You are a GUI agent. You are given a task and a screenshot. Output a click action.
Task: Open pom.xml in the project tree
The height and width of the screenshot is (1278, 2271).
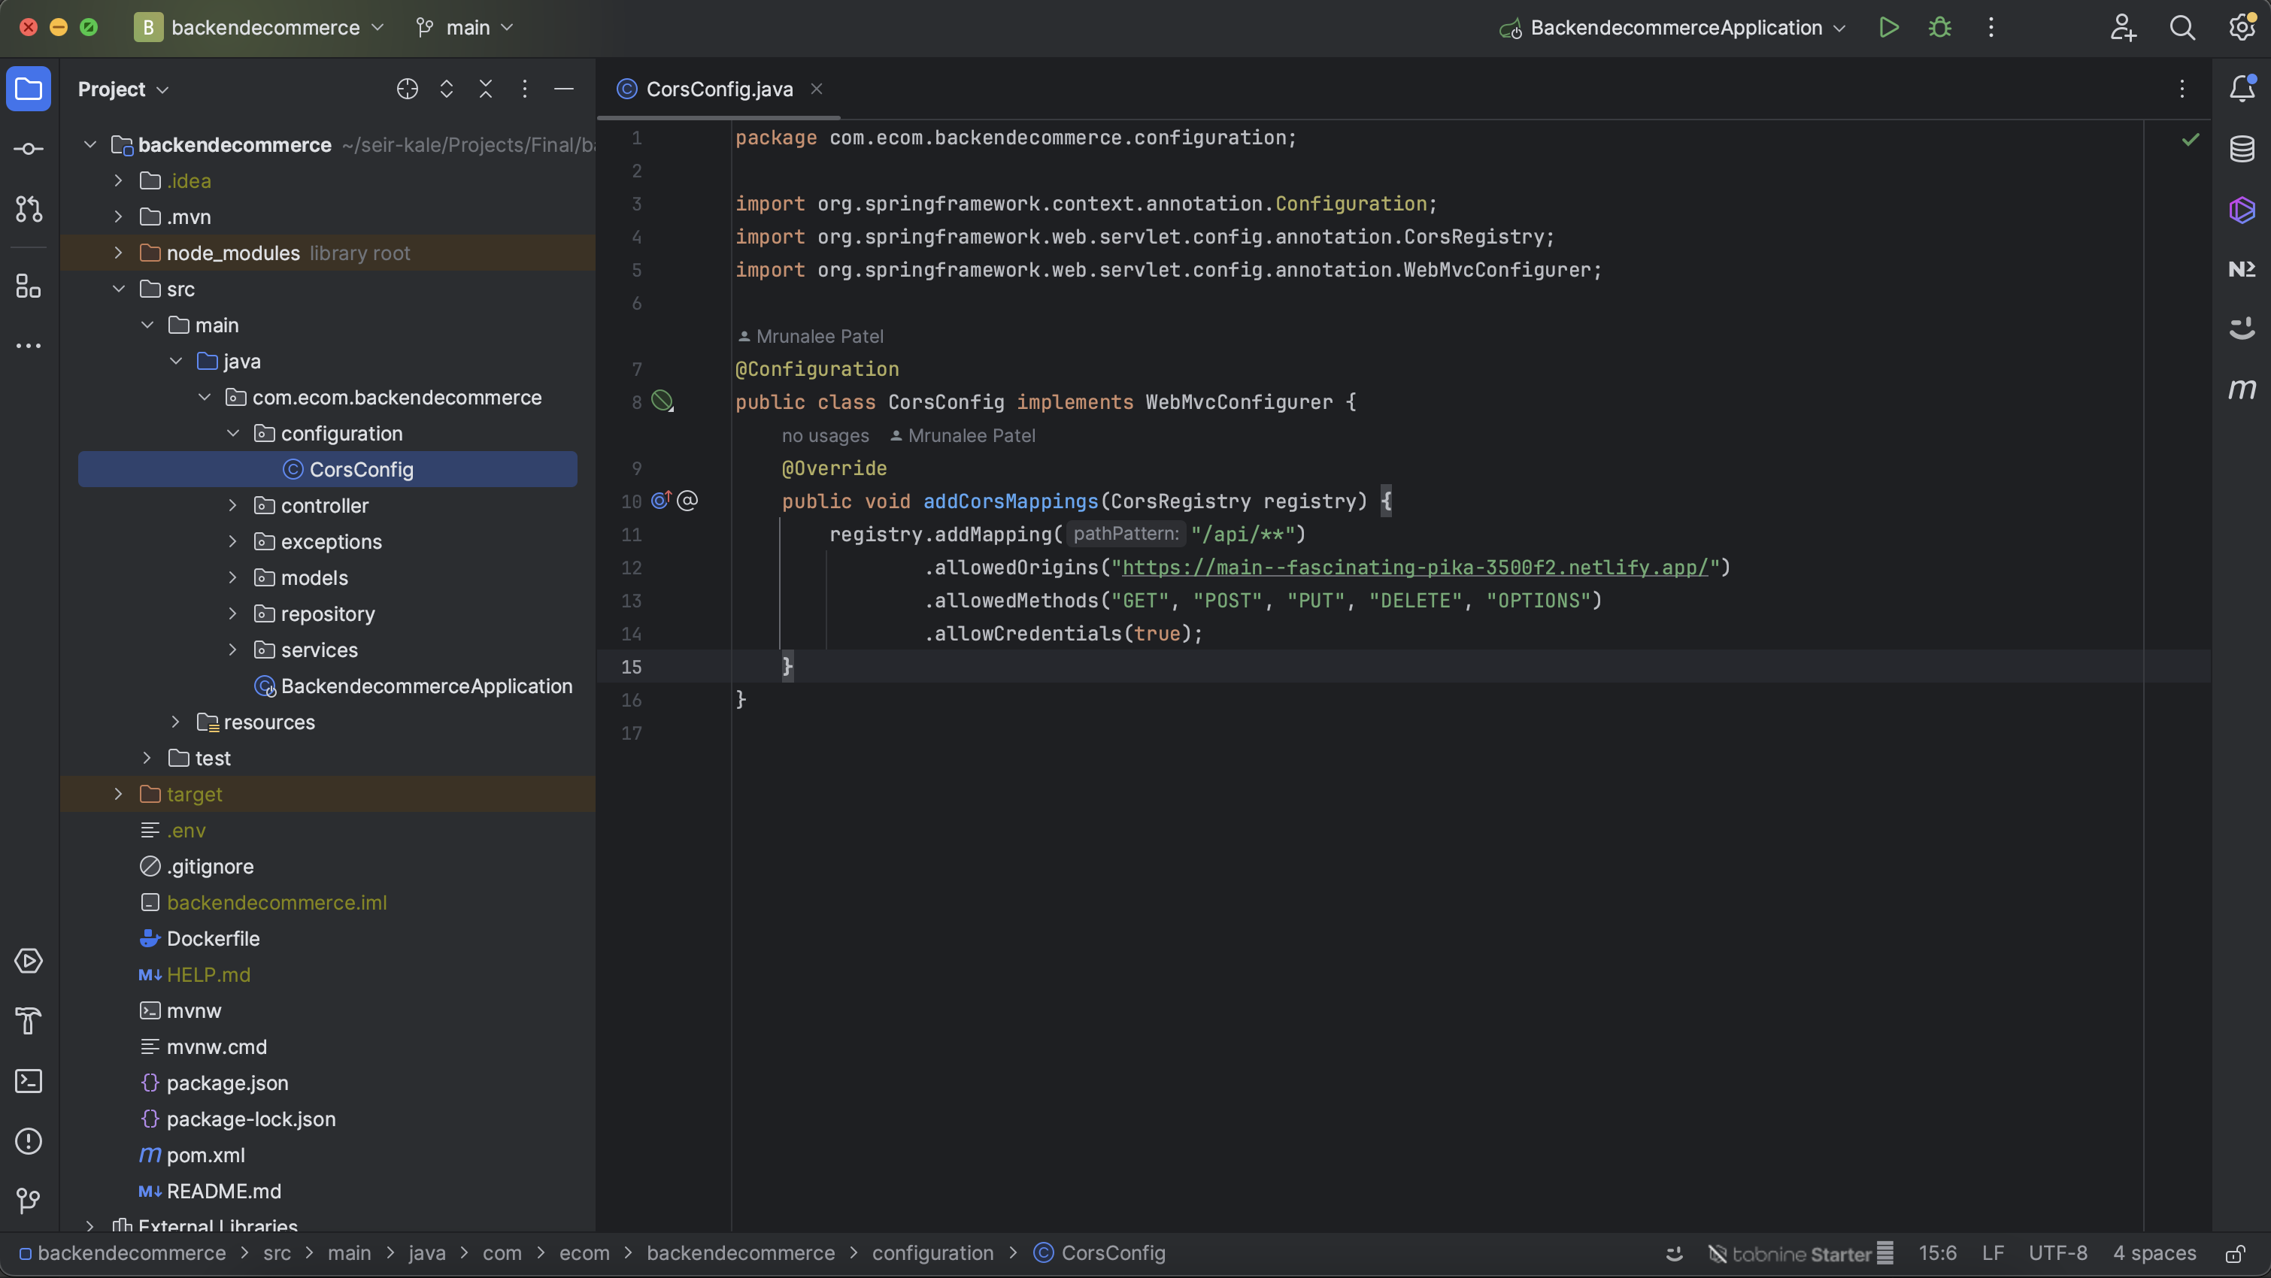point(205,1155)
